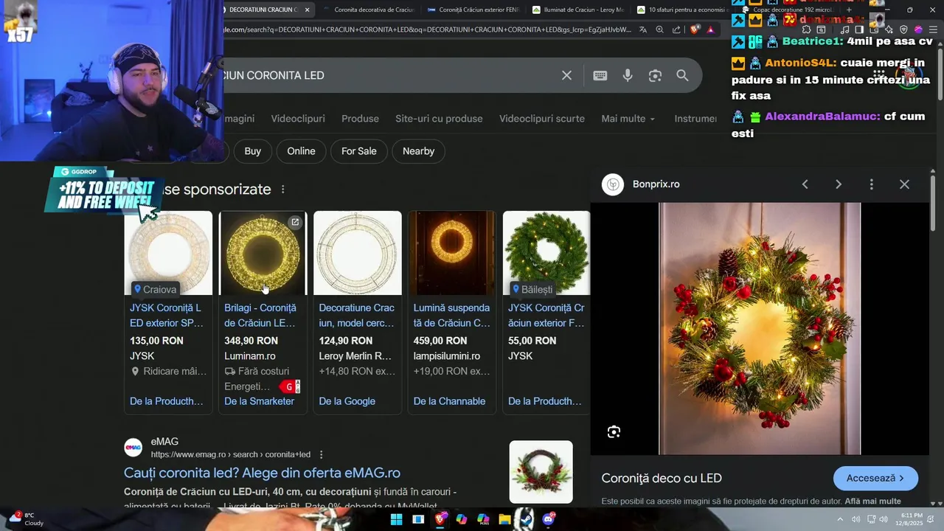Switch to the Videoclipuri scurte tab
The image size is (944, 531).
tap(542, 119)
